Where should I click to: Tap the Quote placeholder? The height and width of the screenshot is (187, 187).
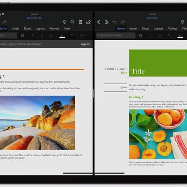tap(123, 87)
